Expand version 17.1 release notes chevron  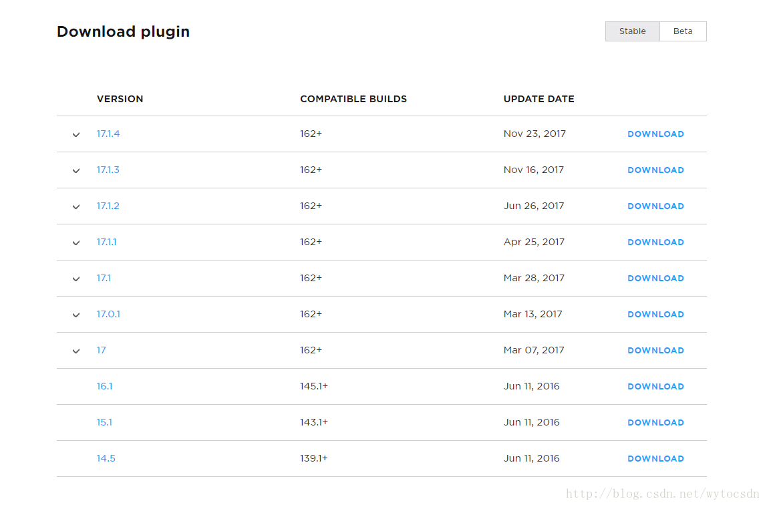click(75, 279)
